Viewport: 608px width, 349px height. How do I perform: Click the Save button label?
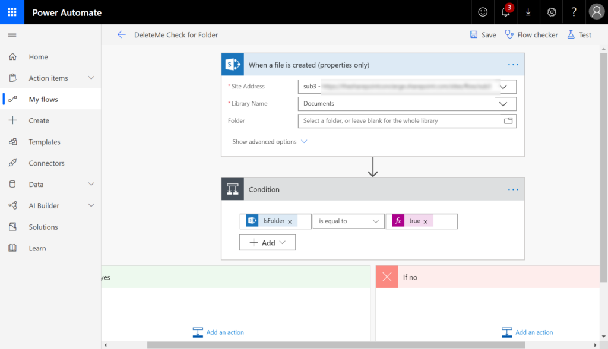coord(489,35)
